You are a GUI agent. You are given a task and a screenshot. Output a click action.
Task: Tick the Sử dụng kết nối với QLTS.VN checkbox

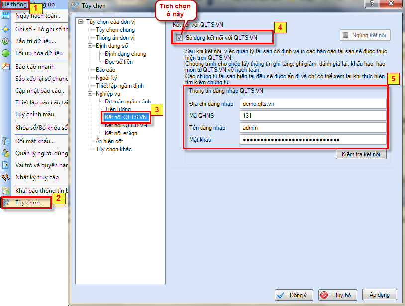click(x=179, y=38)
